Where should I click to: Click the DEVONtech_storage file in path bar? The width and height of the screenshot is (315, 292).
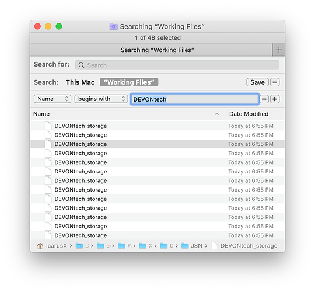(x=244, y=245)
